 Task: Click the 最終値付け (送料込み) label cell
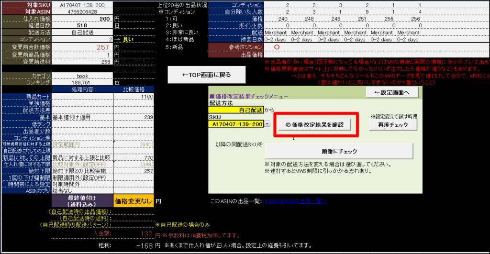pos(82,201)
